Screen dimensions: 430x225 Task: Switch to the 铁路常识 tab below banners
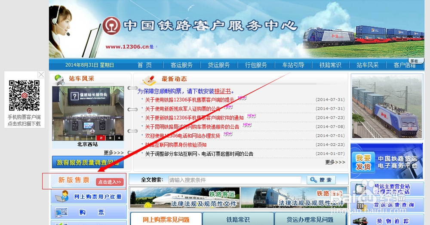click(238, 219)
